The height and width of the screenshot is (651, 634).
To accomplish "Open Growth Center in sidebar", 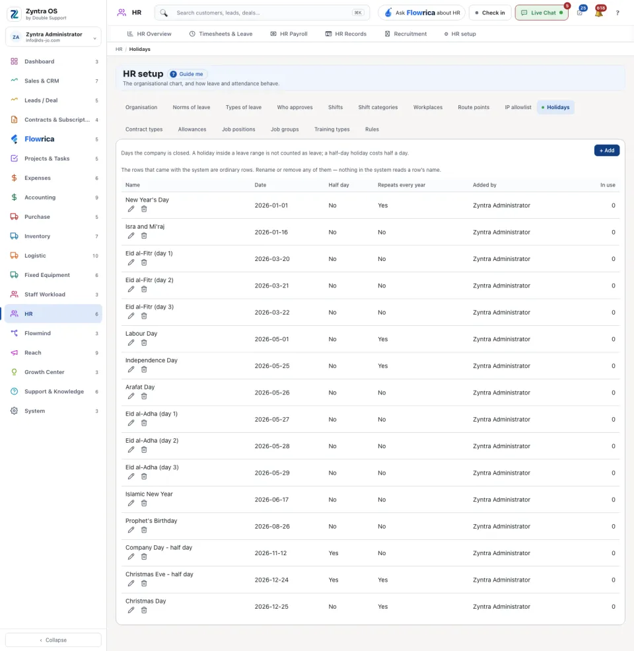I will (53, 372).
